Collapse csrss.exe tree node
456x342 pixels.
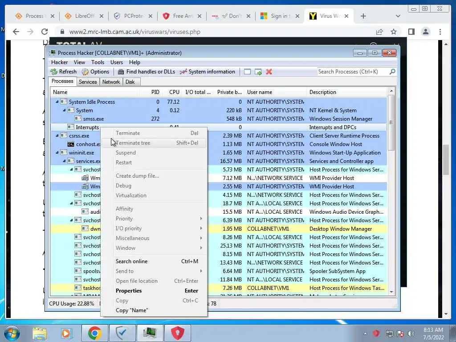click(57, 135)
